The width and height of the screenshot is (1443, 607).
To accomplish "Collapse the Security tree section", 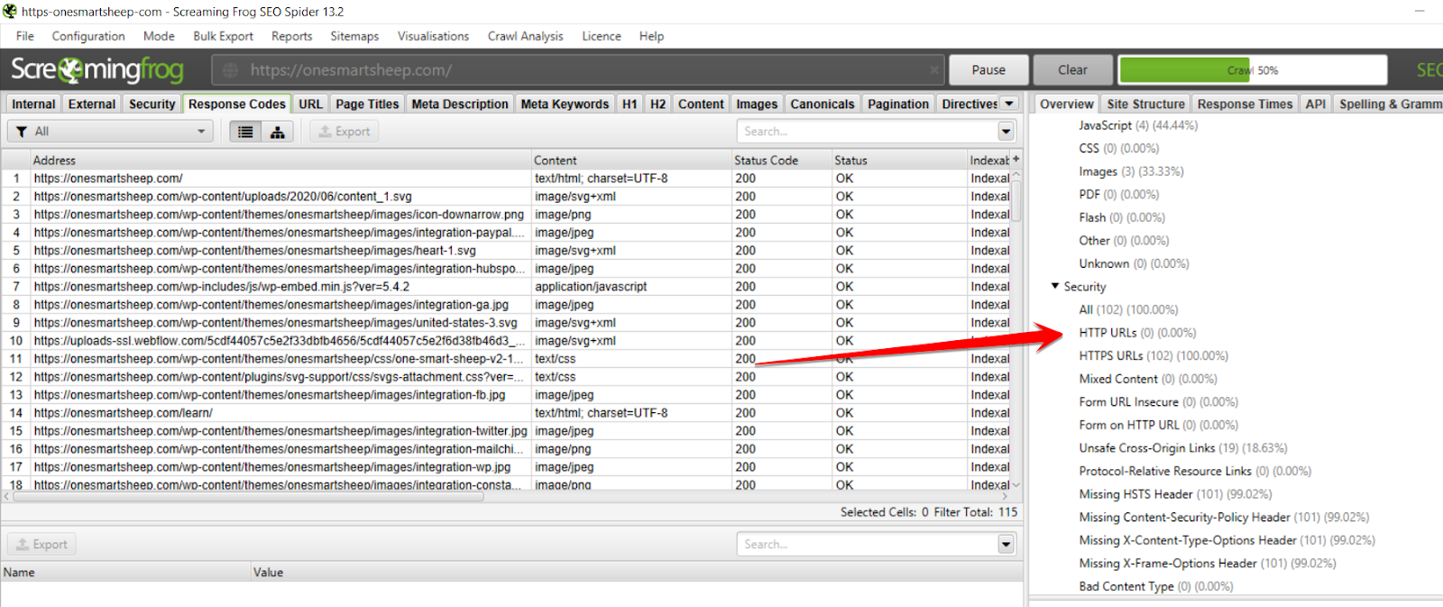I will point(1055,286).
